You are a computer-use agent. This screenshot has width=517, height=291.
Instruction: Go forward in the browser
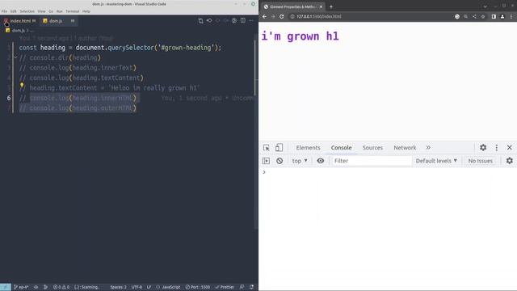273,16
